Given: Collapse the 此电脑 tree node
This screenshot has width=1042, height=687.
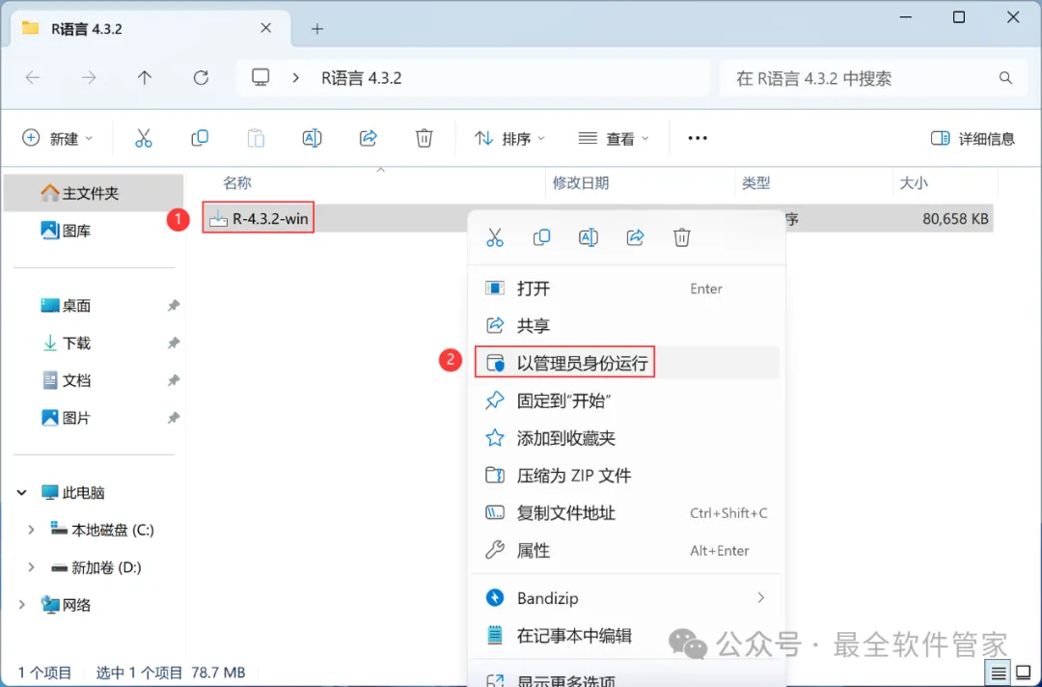Looking at the screenshot, I should click(22, 492).
